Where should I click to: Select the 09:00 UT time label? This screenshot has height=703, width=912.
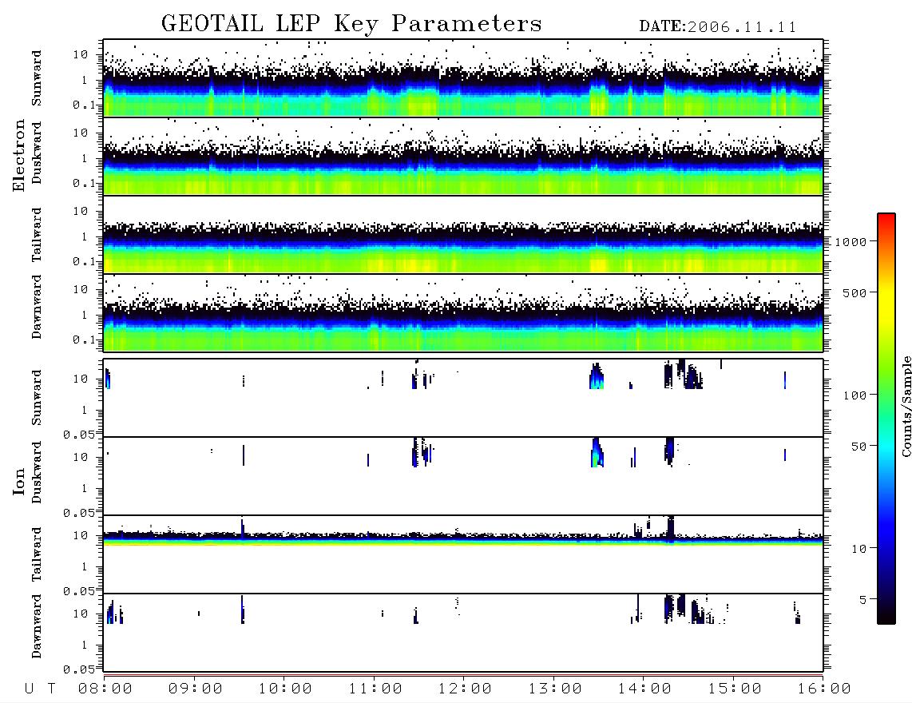196,689
